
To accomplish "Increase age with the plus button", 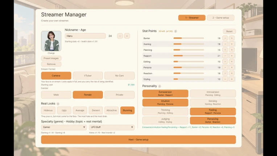I will click(127, 36).
